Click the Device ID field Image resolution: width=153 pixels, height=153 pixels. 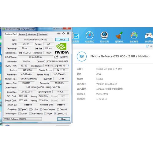click(57, 62)
